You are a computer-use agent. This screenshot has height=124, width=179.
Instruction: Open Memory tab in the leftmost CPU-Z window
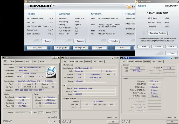(29, 61)
